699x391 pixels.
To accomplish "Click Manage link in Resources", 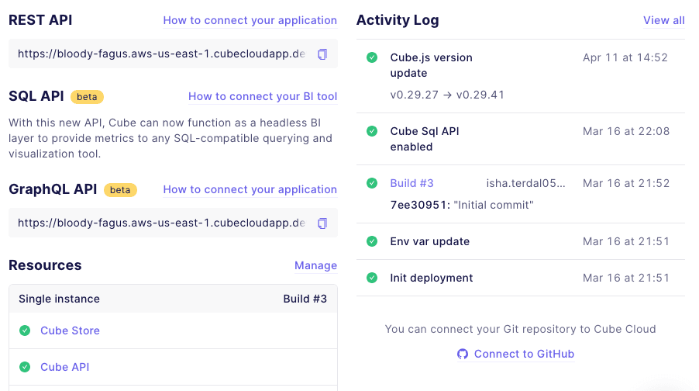I will click(315, 265).
